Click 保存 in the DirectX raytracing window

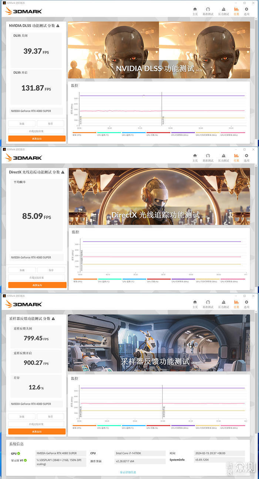(51, 270)
